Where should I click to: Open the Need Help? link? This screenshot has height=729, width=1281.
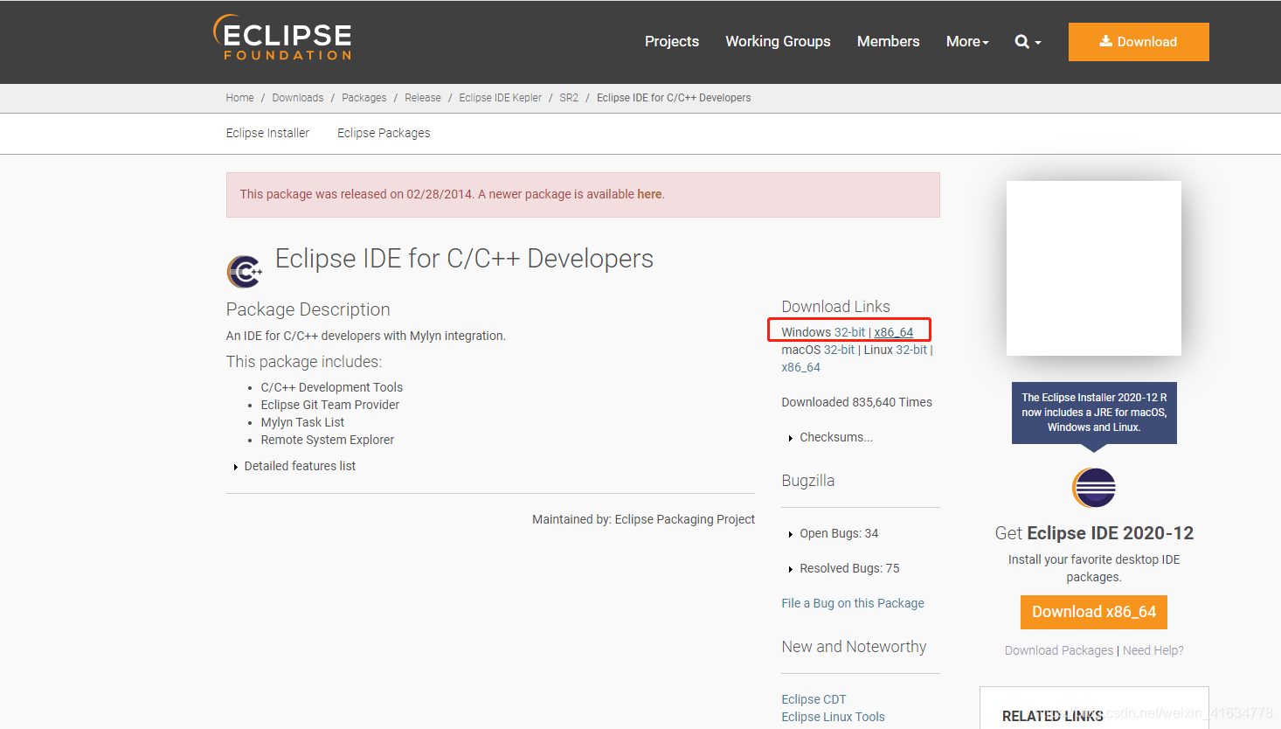[x=1153, y=650]
